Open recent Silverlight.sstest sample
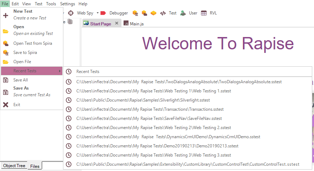The width and height of the screenshot is (314, 171). pyautogui.click(x=188, y=100)
